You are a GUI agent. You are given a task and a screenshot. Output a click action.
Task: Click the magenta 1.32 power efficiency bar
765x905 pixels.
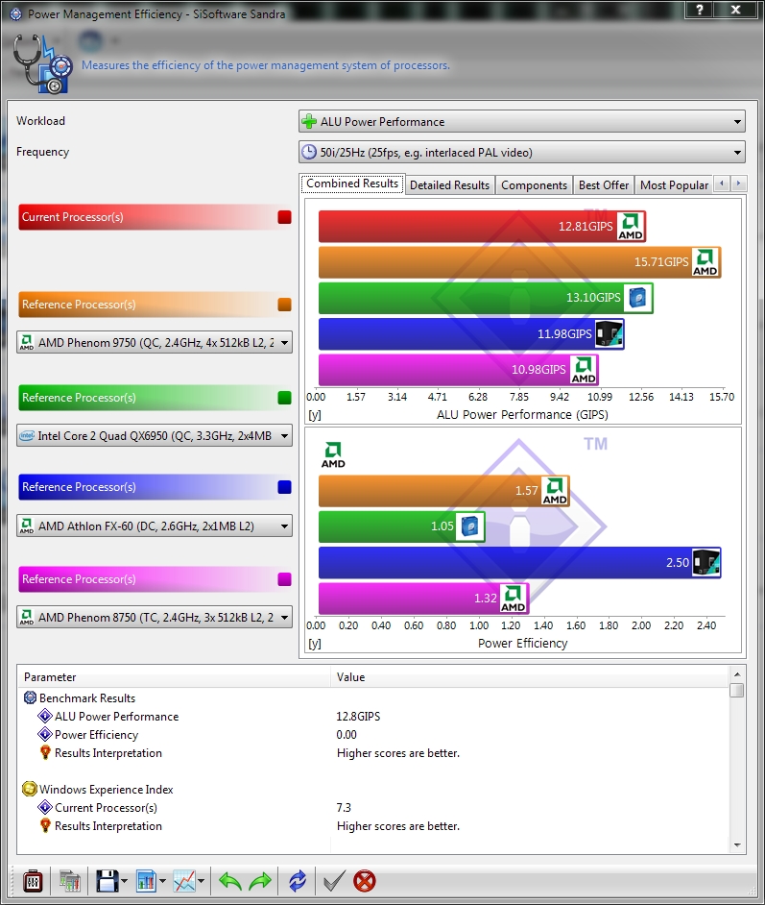(423, 598)
